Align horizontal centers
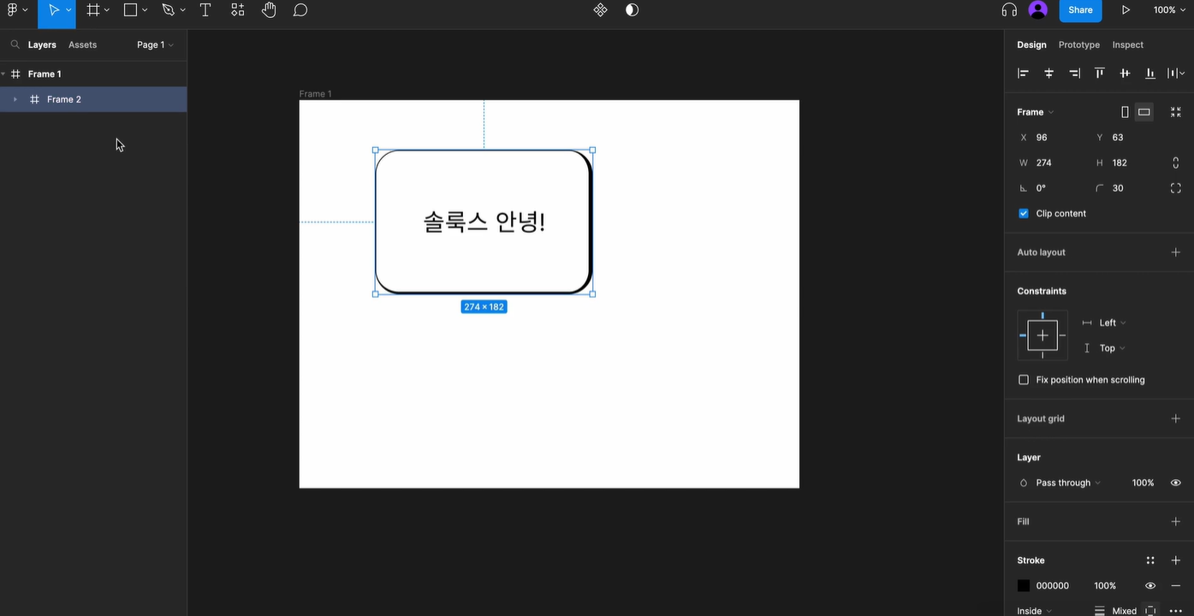 [x=1048, y=74]
